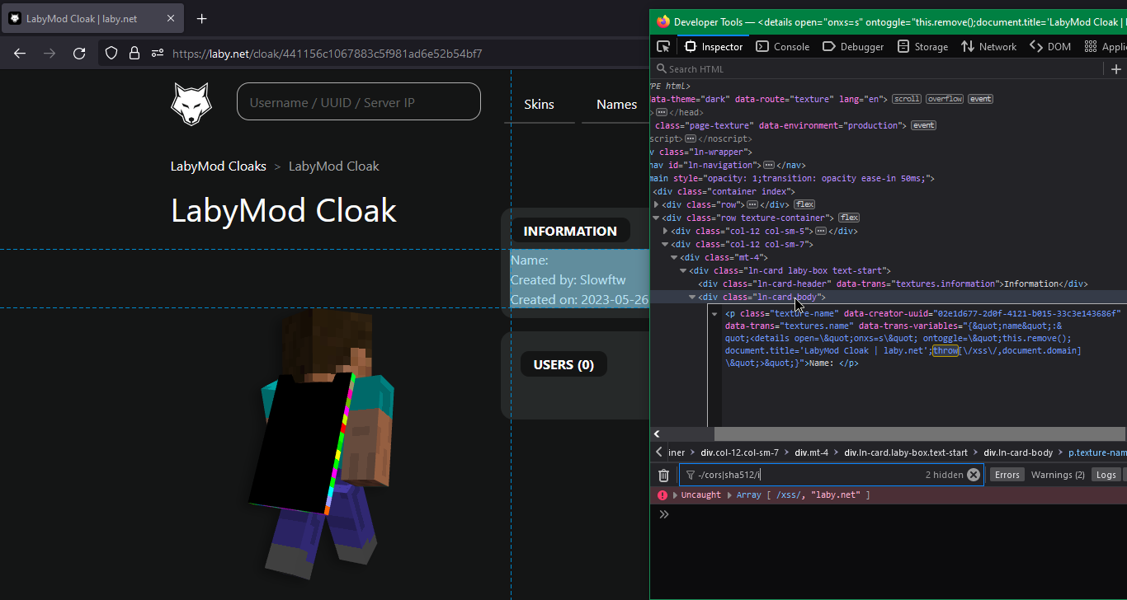Viewport: 1127px width, 600px height.
Task: Expand the Array [ /xss/, laby.net ] object
Action: (729, 495)
